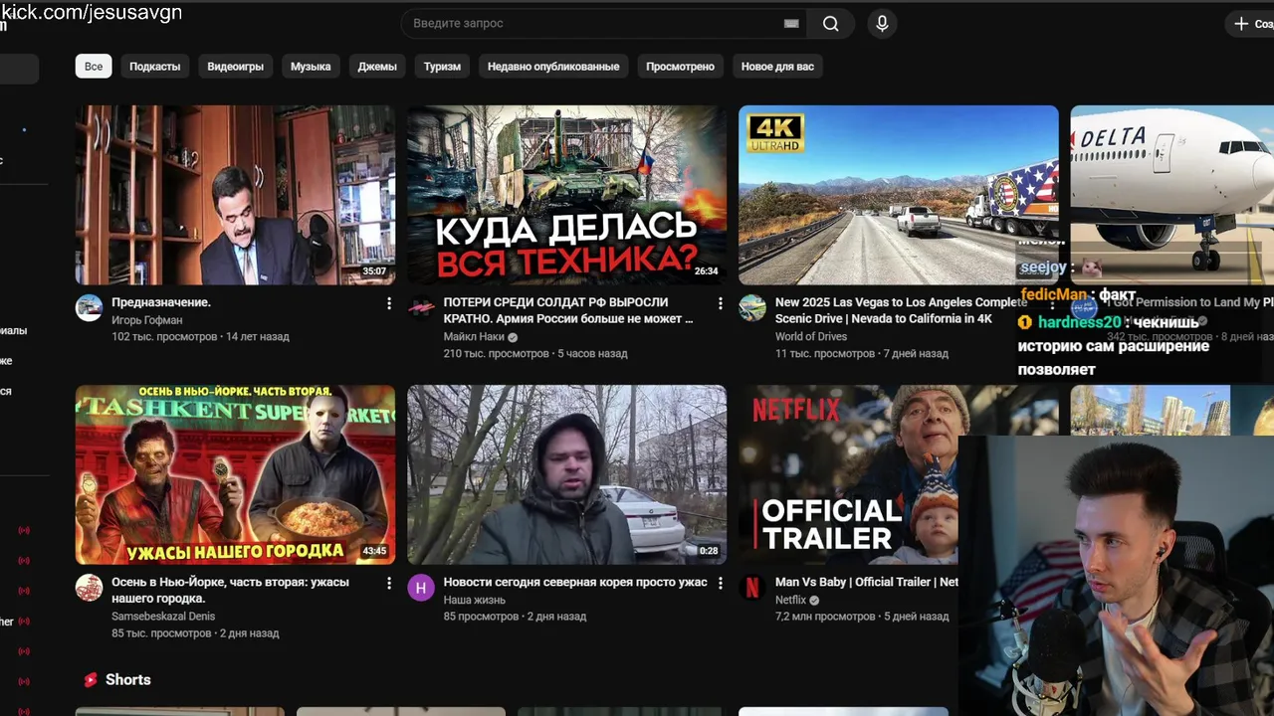Image resolution: width=1274 pixels, height=716 pixels.
Task: Click Samsebeskazal Denis channel avatar
Action: 90,588
